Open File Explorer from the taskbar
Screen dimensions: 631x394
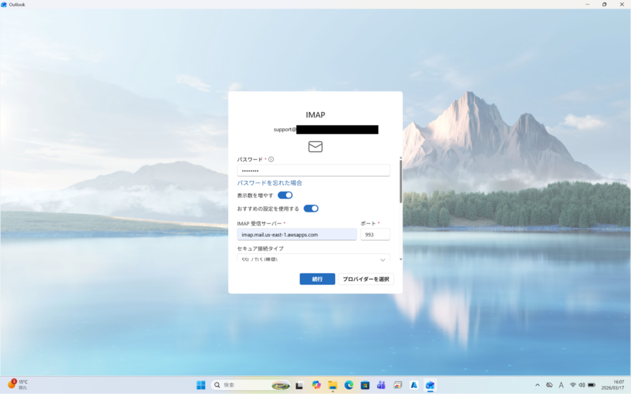(333, 385)
